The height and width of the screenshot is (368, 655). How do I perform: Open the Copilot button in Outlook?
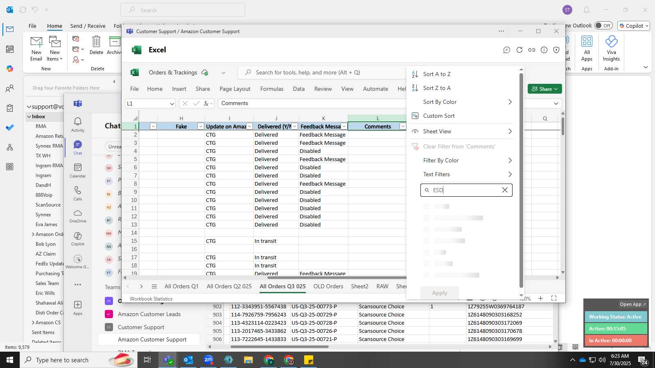[x=634, y=26]
